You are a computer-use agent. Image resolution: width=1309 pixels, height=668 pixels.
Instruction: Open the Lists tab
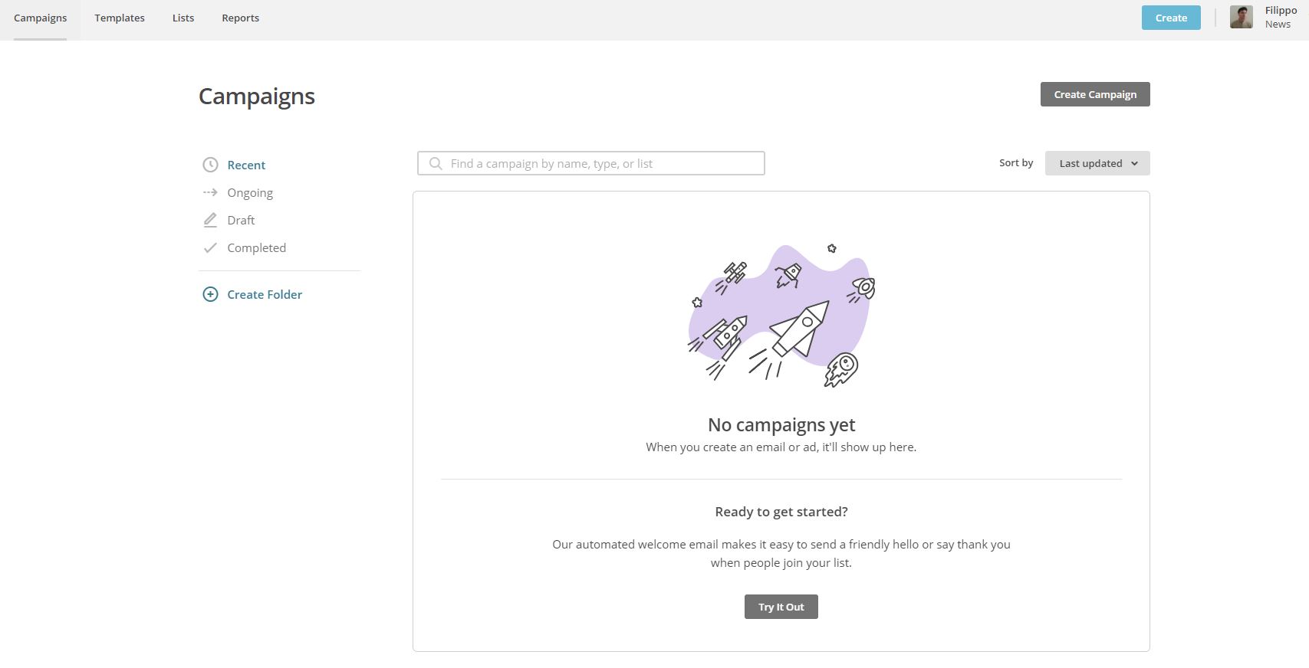click(183, 18)
